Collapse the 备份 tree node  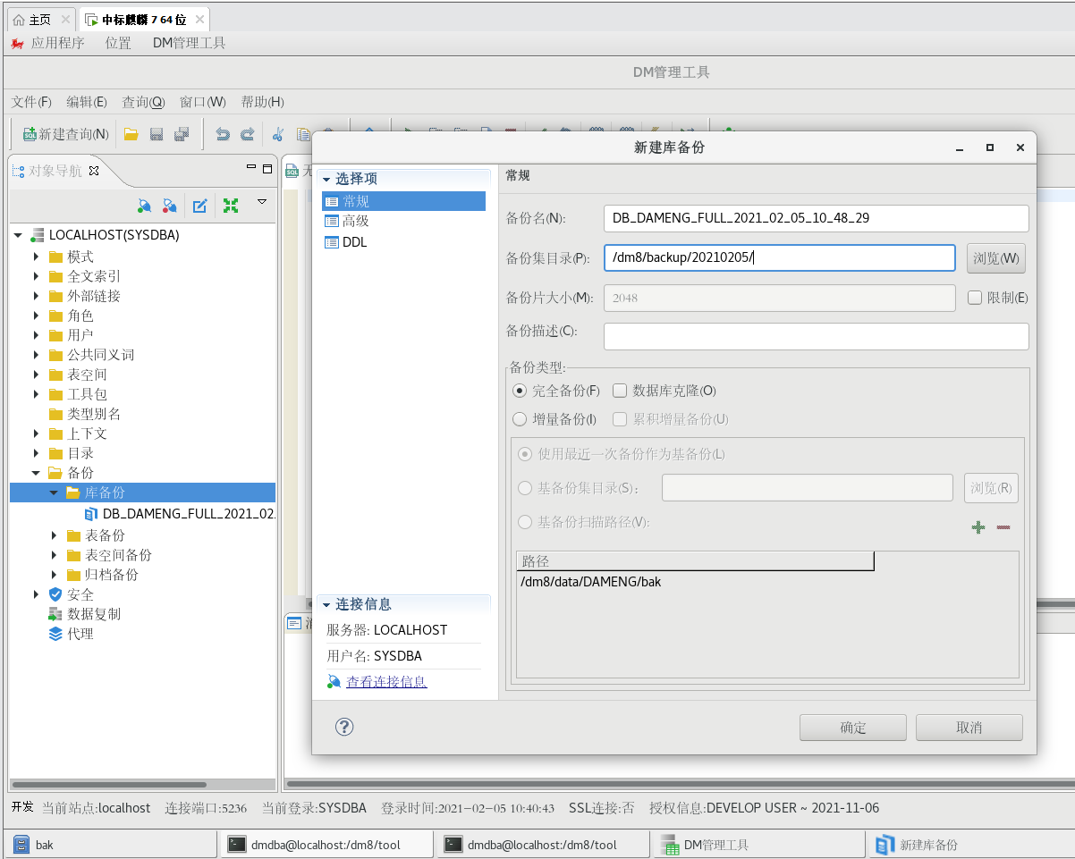[37, 473]
